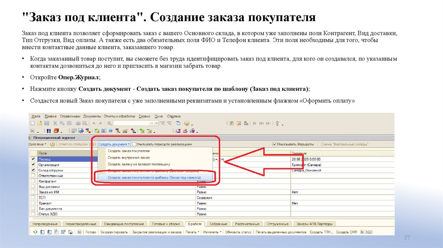
Task: Click the Обновить статус button
Action: pos(238,232)
